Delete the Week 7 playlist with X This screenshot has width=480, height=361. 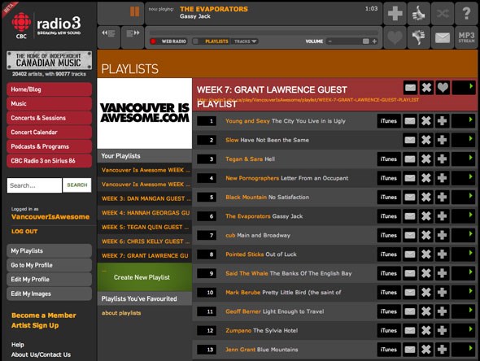(x=426, y=88)
